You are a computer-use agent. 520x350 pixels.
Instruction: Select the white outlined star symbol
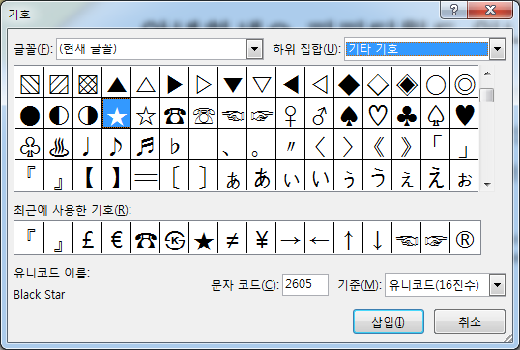(x=146, y=115)
